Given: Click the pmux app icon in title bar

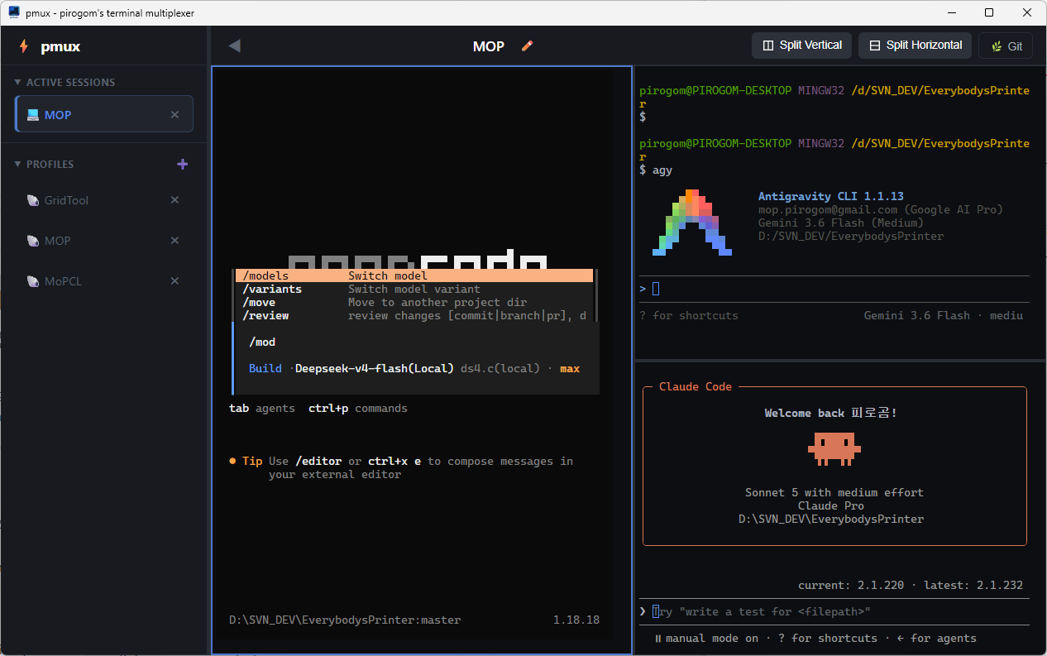Looking at the screenshot, I should click(x=14, y=12).
